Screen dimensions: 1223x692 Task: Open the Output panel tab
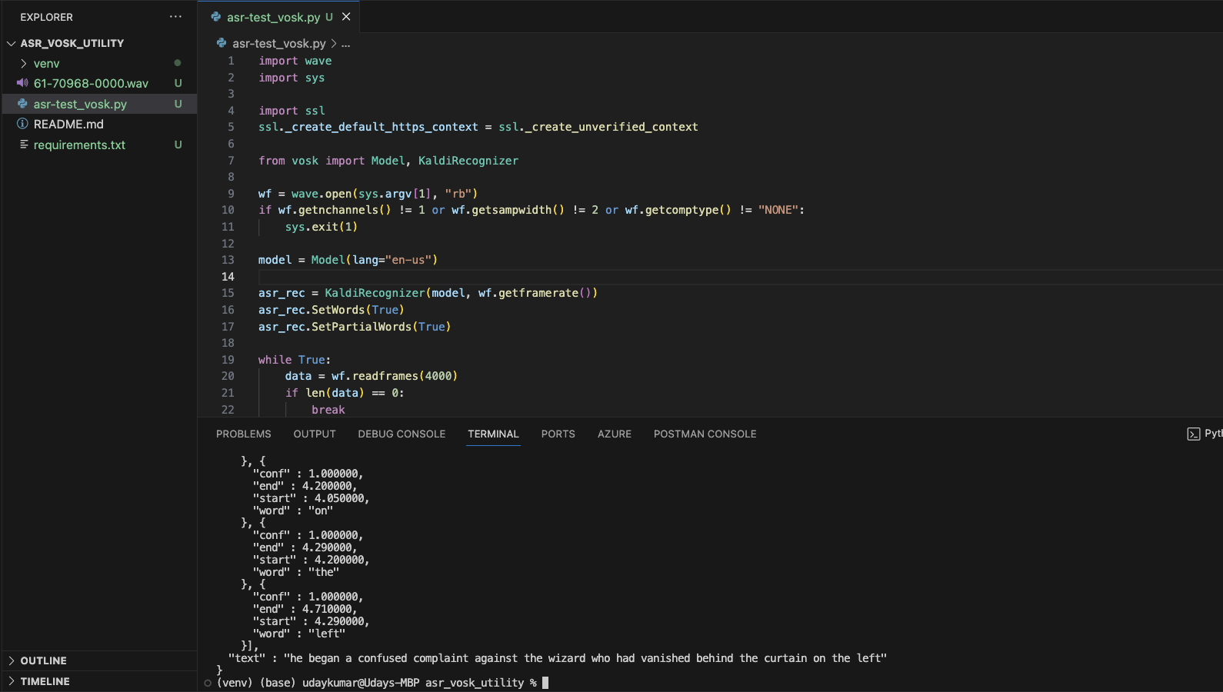tap(315, 434)
